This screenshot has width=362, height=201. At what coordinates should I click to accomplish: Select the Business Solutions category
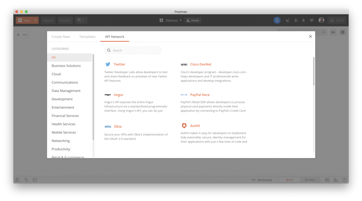click(70, 66)
